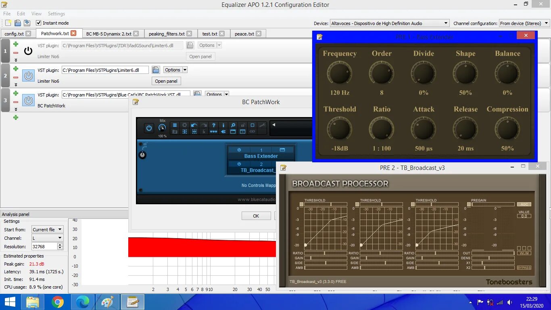Screen dimensions: 551x310
Task: Open the Settings menu
Action: (56, 13)
